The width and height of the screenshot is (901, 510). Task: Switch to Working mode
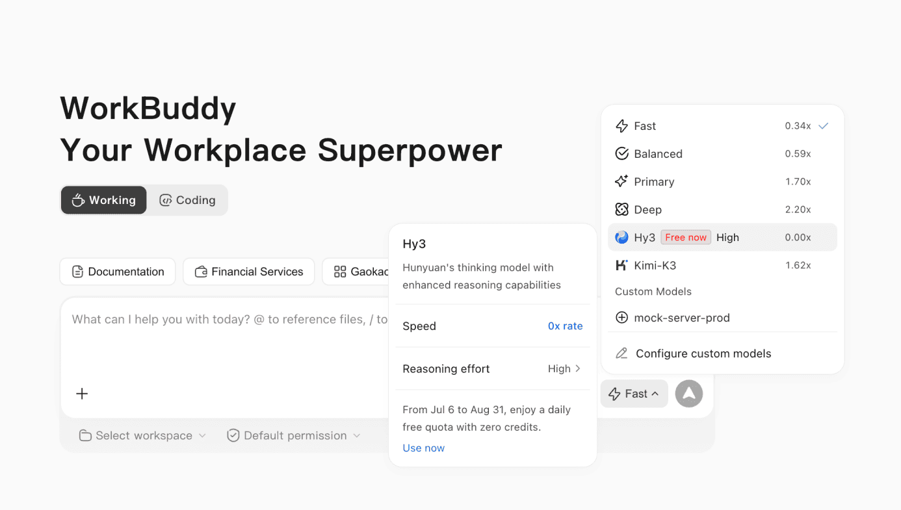coord(104,200)
